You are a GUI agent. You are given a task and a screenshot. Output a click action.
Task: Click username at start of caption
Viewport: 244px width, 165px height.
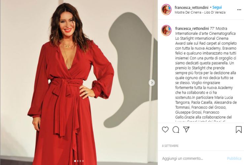pos(192,28)
